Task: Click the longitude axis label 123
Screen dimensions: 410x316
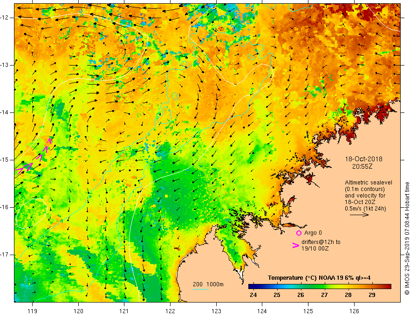Action: tap(216, 311)
